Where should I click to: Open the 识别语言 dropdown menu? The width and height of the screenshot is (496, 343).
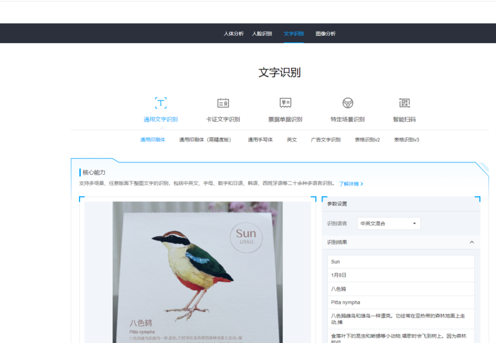tap(389, 224)
